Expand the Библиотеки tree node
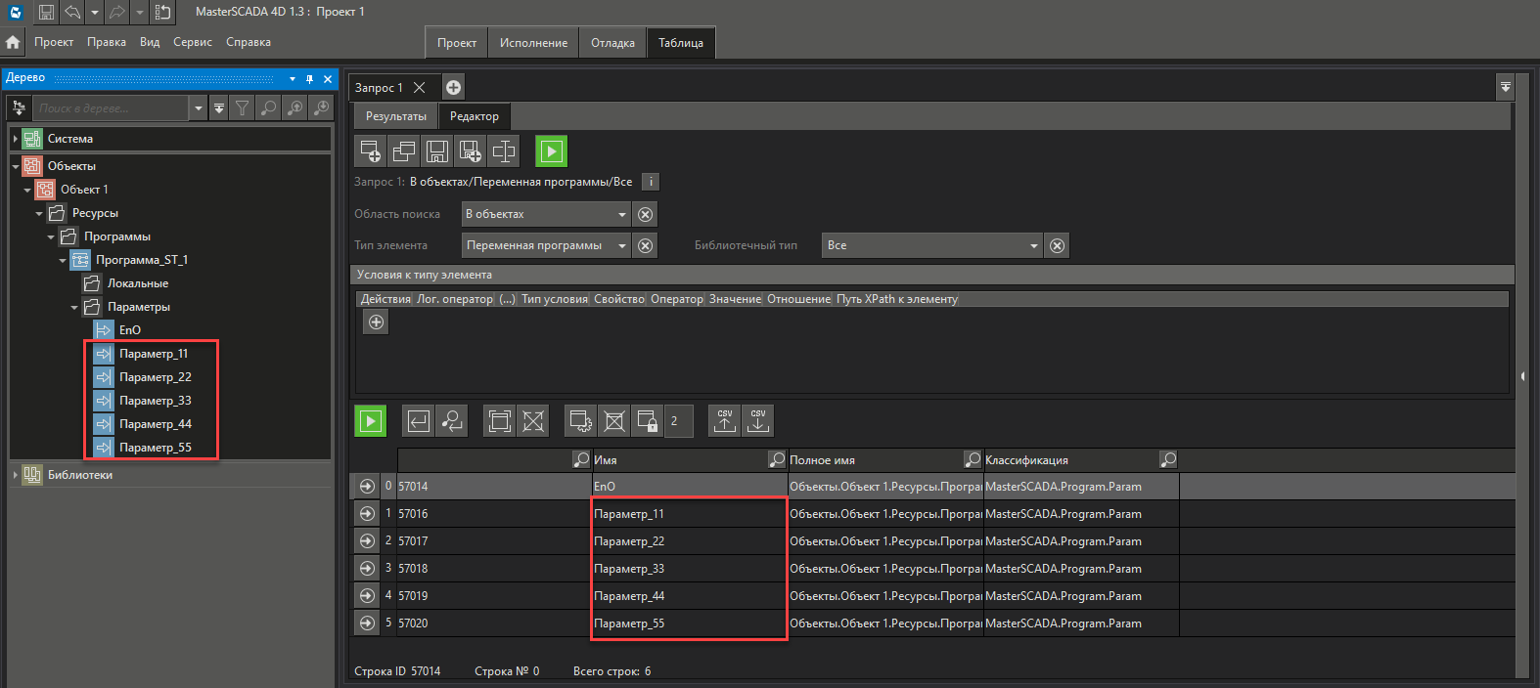Viewport: 1540px width, 688px height. click(x=16, y=475)
